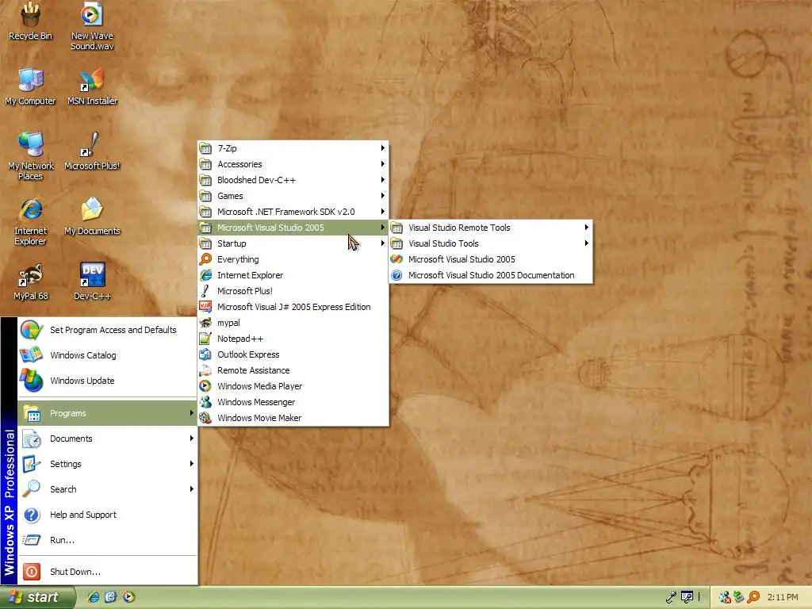This screenshot has width=812, height=609.
Task: Expand the Games program folder
Action: click(x=293, y=197)
